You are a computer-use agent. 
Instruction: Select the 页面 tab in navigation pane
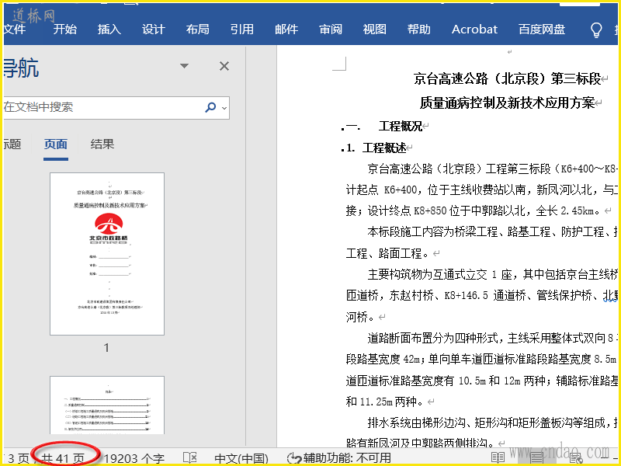pos(56,144)
